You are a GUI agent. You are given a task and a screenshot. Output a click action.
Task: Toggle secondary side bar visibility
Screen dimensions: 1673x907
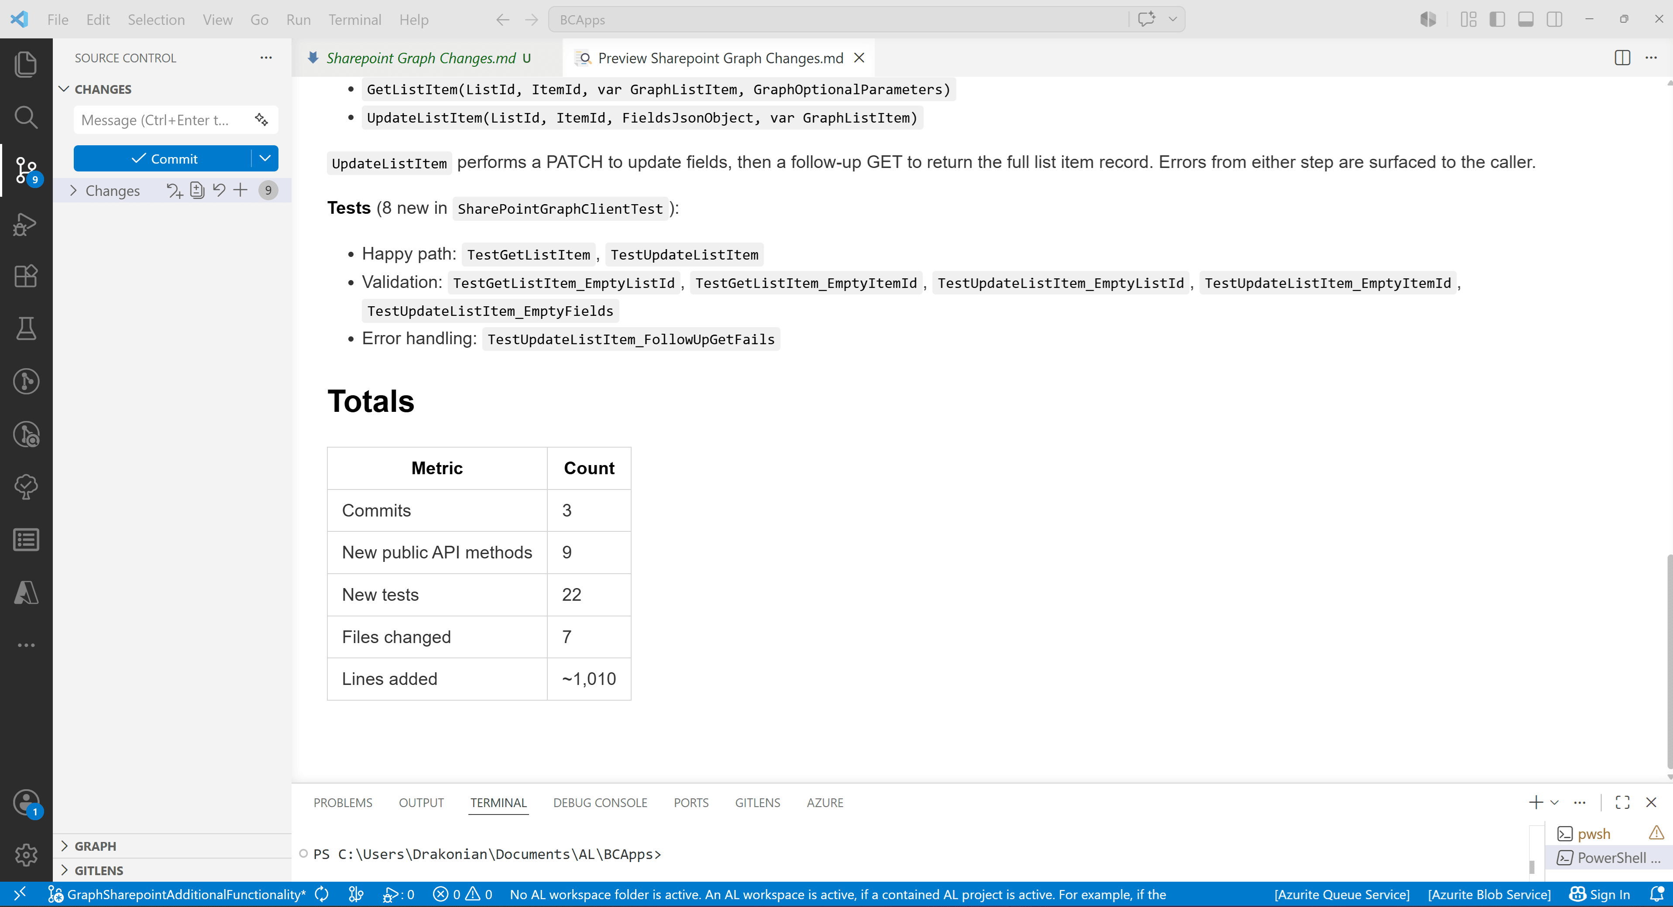1554,20
